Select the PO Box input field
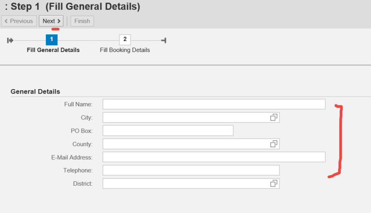Screen dimensions: 371x213 [168, 131]
